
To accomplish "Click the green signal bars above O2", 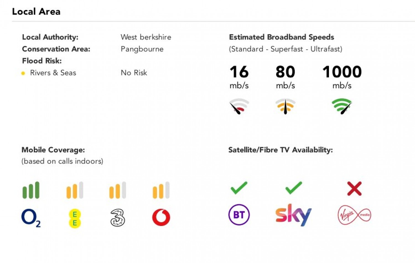I will (x=31, y=190).
